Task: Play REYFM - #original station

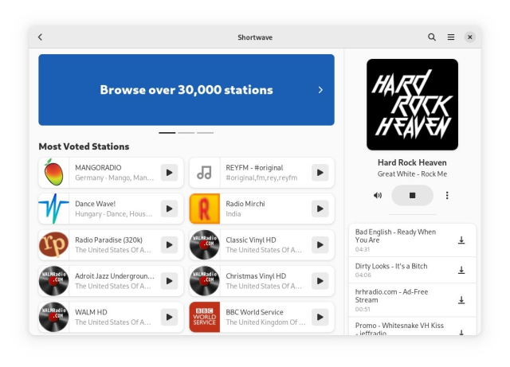Action: (x=320, y=173)
